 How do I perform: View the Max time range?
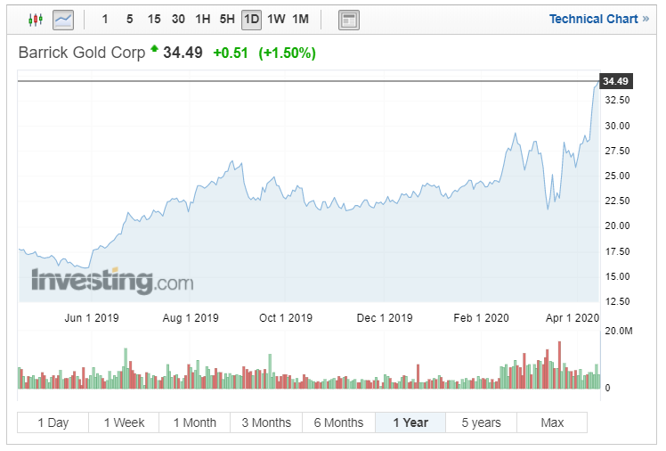552,422
